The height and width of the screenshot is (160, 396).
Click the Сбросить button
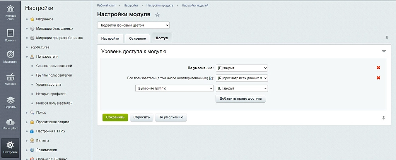click(x=142, y=117)
